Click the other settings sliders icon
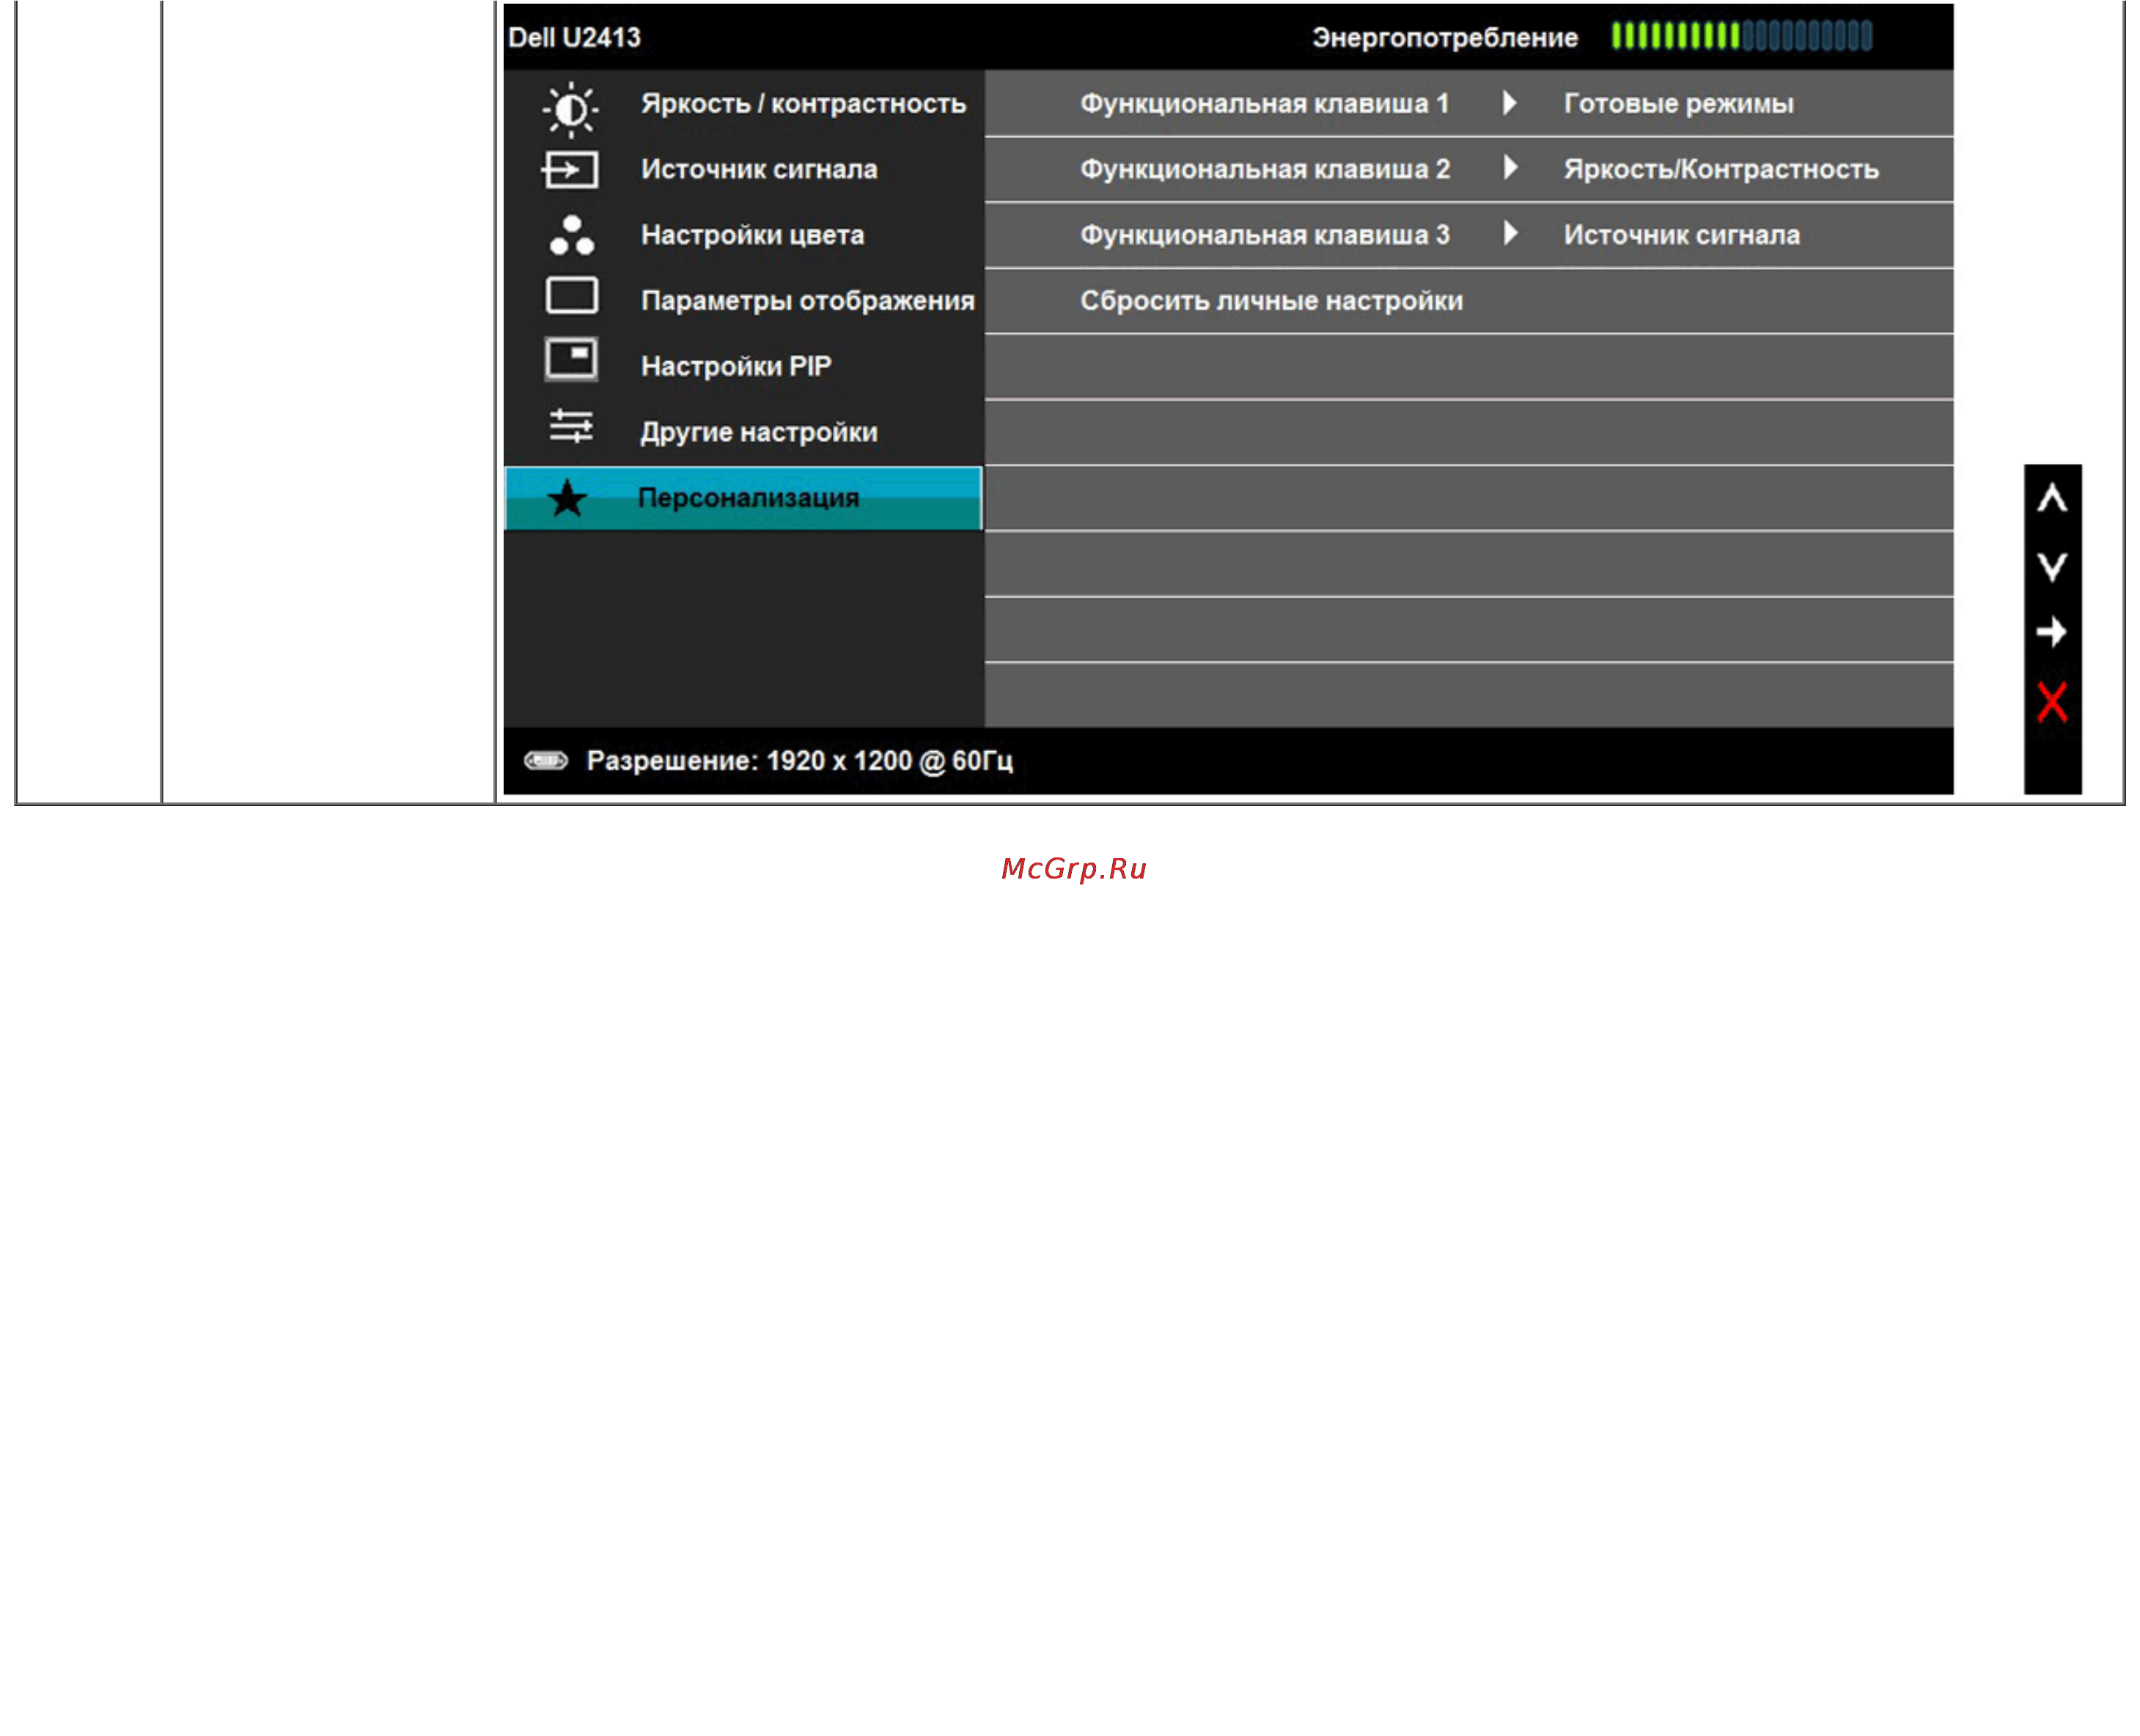The width and height of the screenshot is (2140, 1736). click(x=570, y=426)
